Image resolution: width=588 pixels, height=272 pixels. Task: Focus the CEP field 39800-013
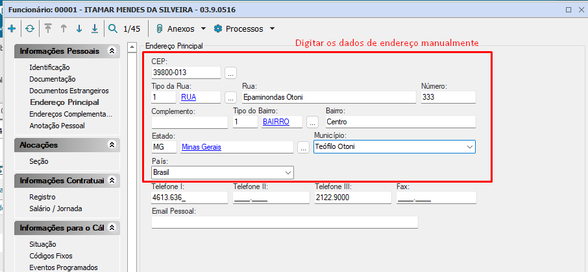186,73
